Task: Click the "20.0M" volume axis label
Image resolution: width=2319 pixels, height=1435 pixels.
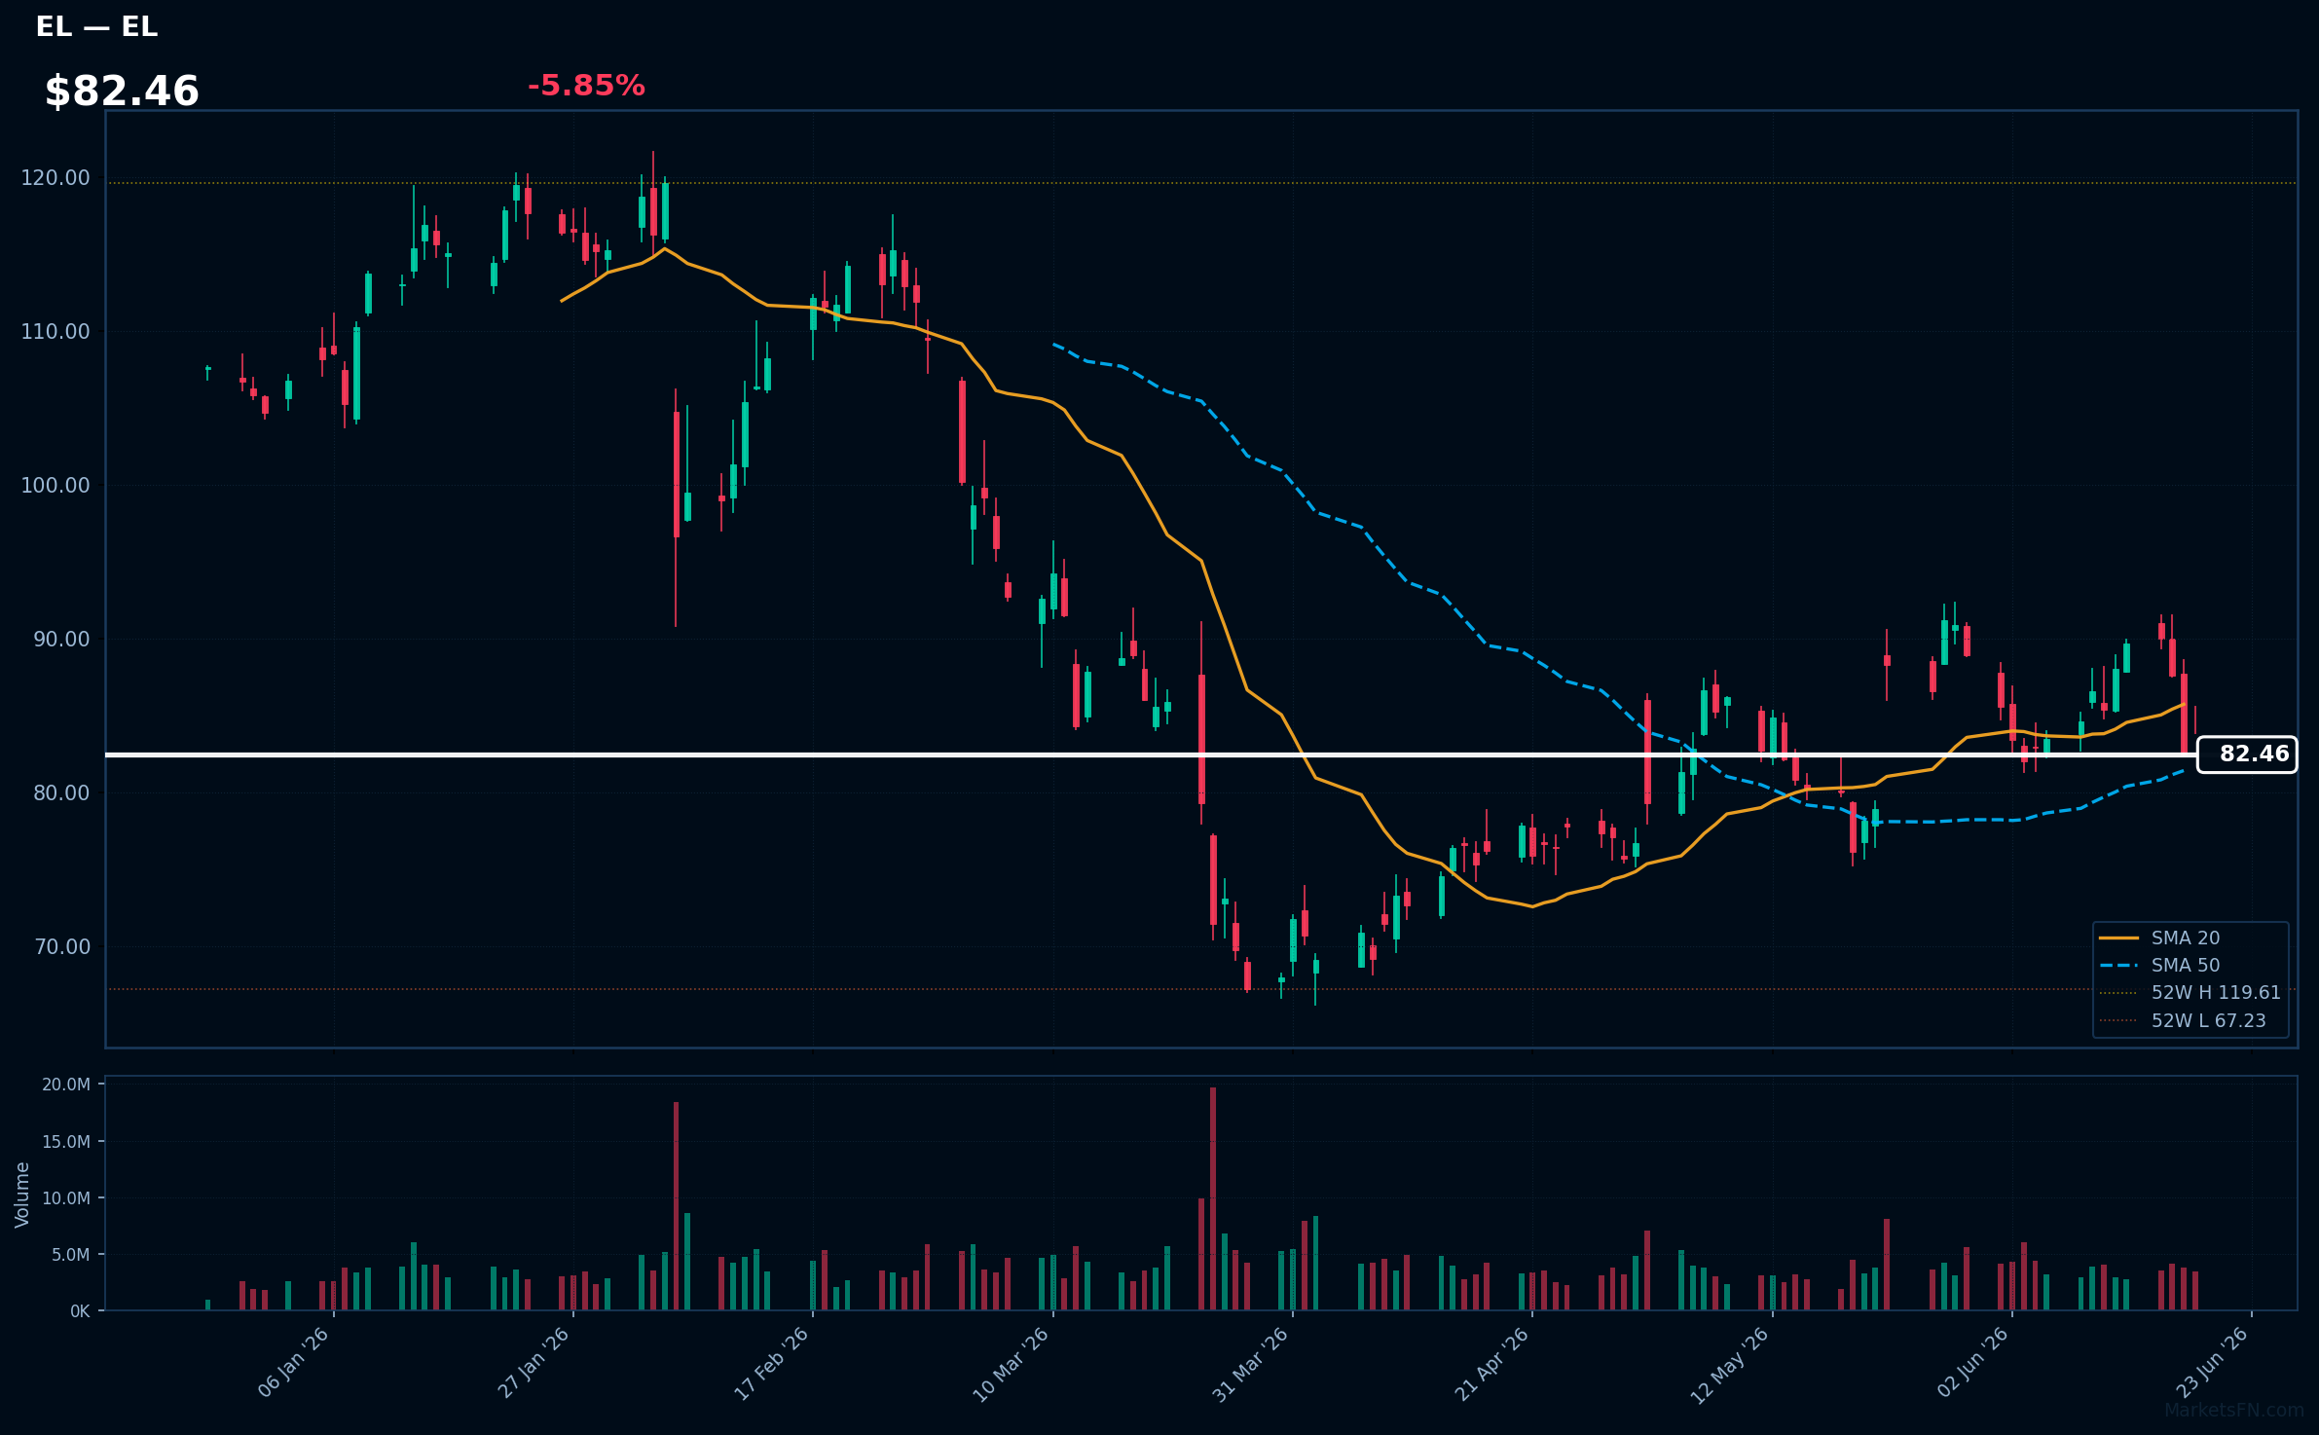Action: pyautogui.click(x=66, y=1085)
